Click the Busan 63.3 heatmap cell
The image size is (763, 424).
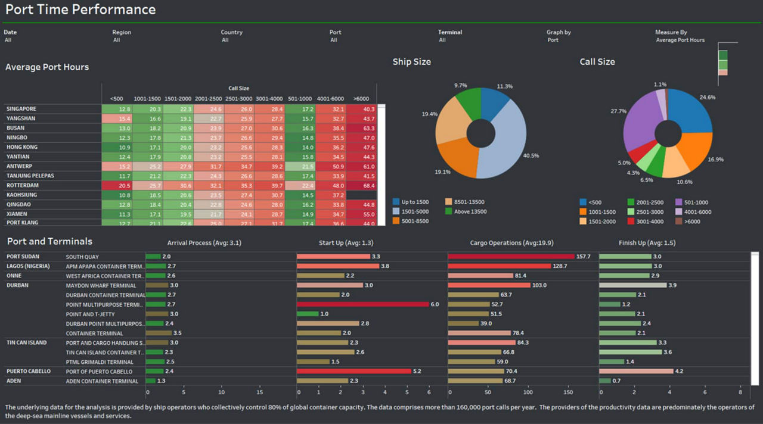click(x=361, y=128)
